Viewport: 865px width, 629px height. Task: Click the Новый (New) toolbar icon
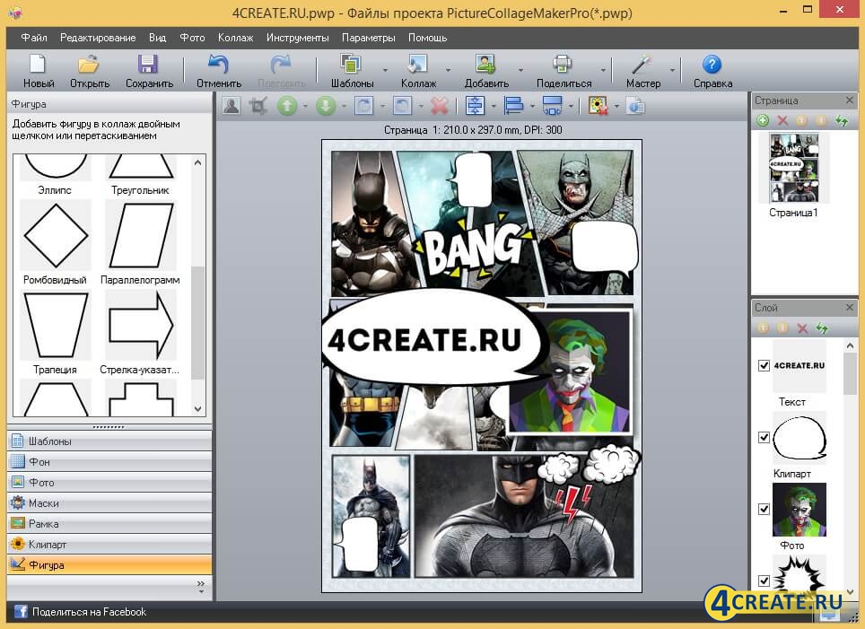(38, 65)
